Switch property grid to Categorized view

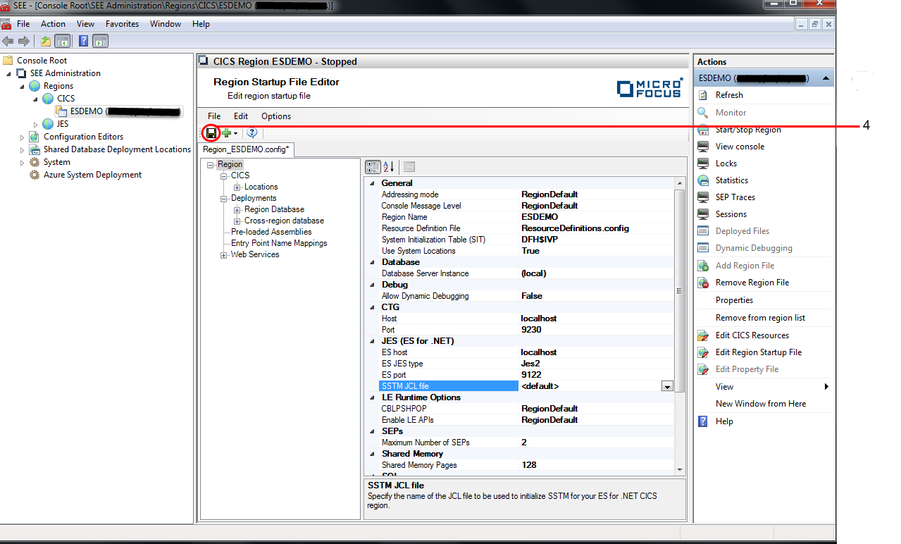pos(373,167)
